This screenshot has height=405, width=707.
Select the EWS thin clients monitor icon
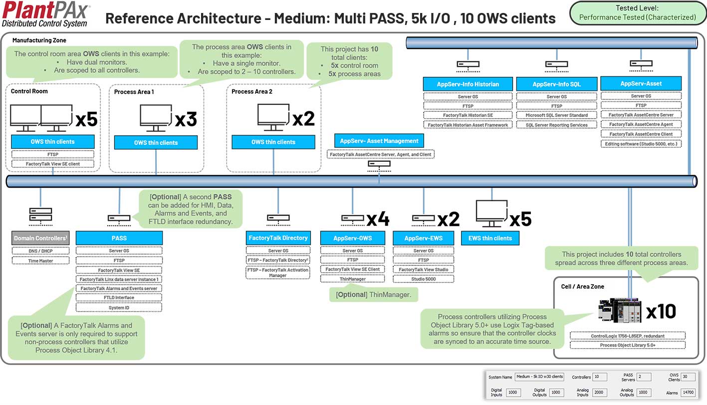coord(491,215)
